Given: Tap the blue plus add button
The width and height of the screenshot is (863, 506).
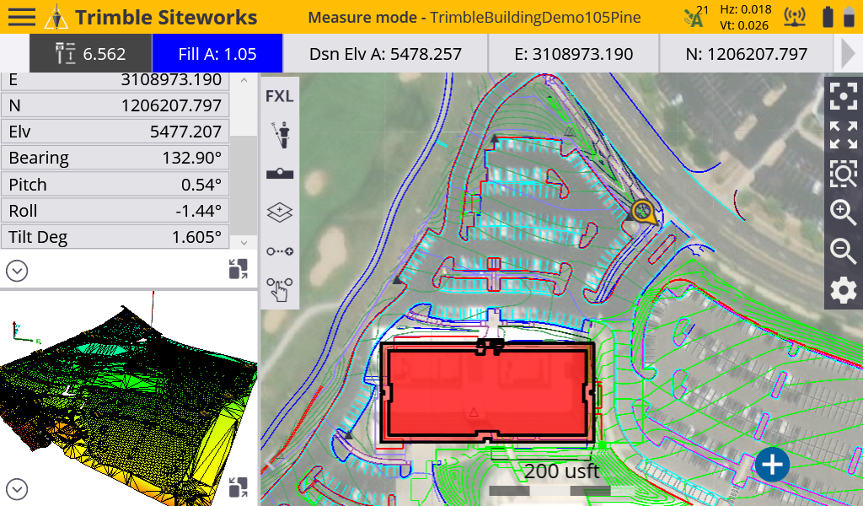Looking at the screenshot, I should coord(772,464).
